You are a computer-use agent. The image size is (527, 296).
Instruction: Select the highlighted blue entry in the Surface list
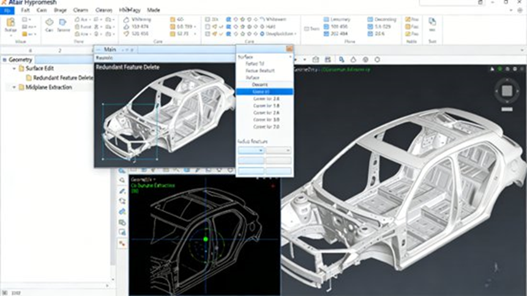pyautogui.click(x=264, y=92)
